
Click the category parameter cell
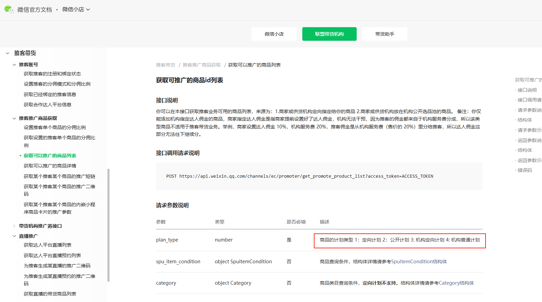(x=166, y=283)
